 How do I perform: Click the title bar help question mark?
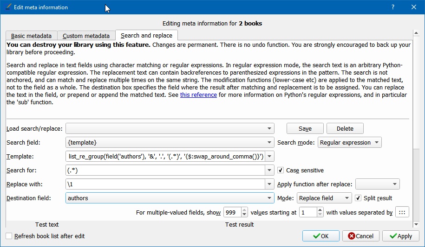pos(392,7)
